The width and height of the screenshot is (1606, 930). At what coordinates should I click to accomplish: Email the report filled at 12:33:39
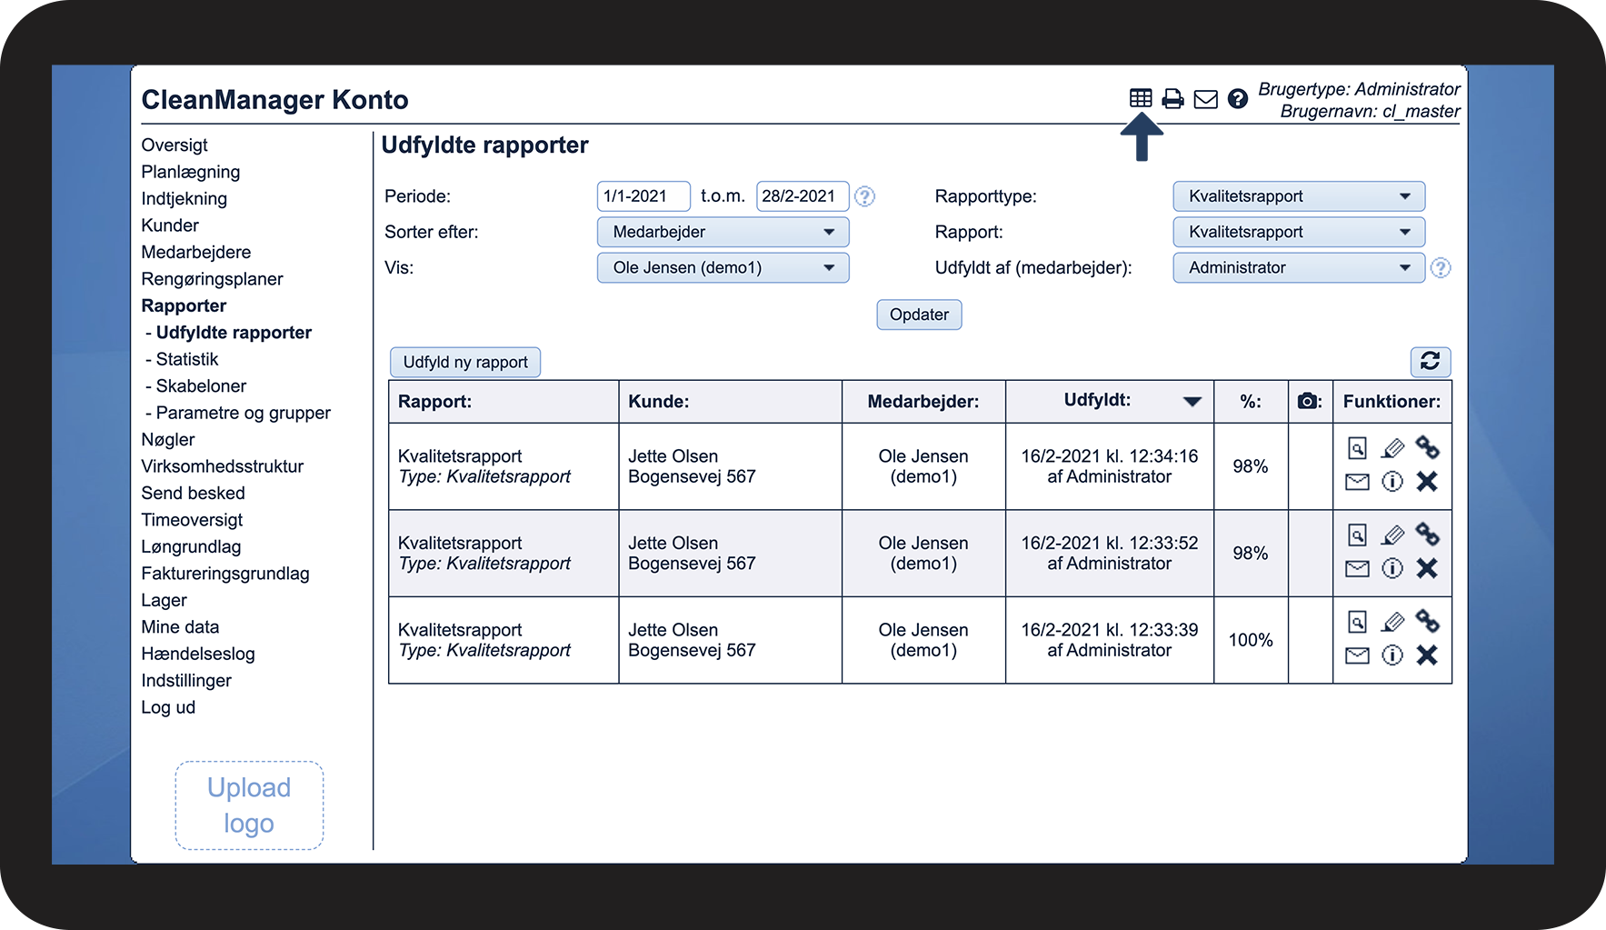click(1357, 655)
